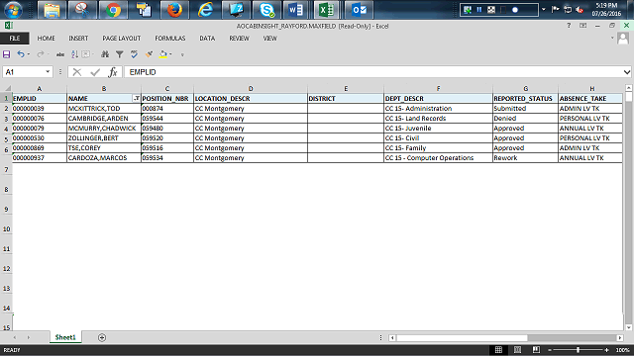Apply the yellow Fill Color bucket
The height and width of the screenshot is (356, 634).
[x=163, y=54]
